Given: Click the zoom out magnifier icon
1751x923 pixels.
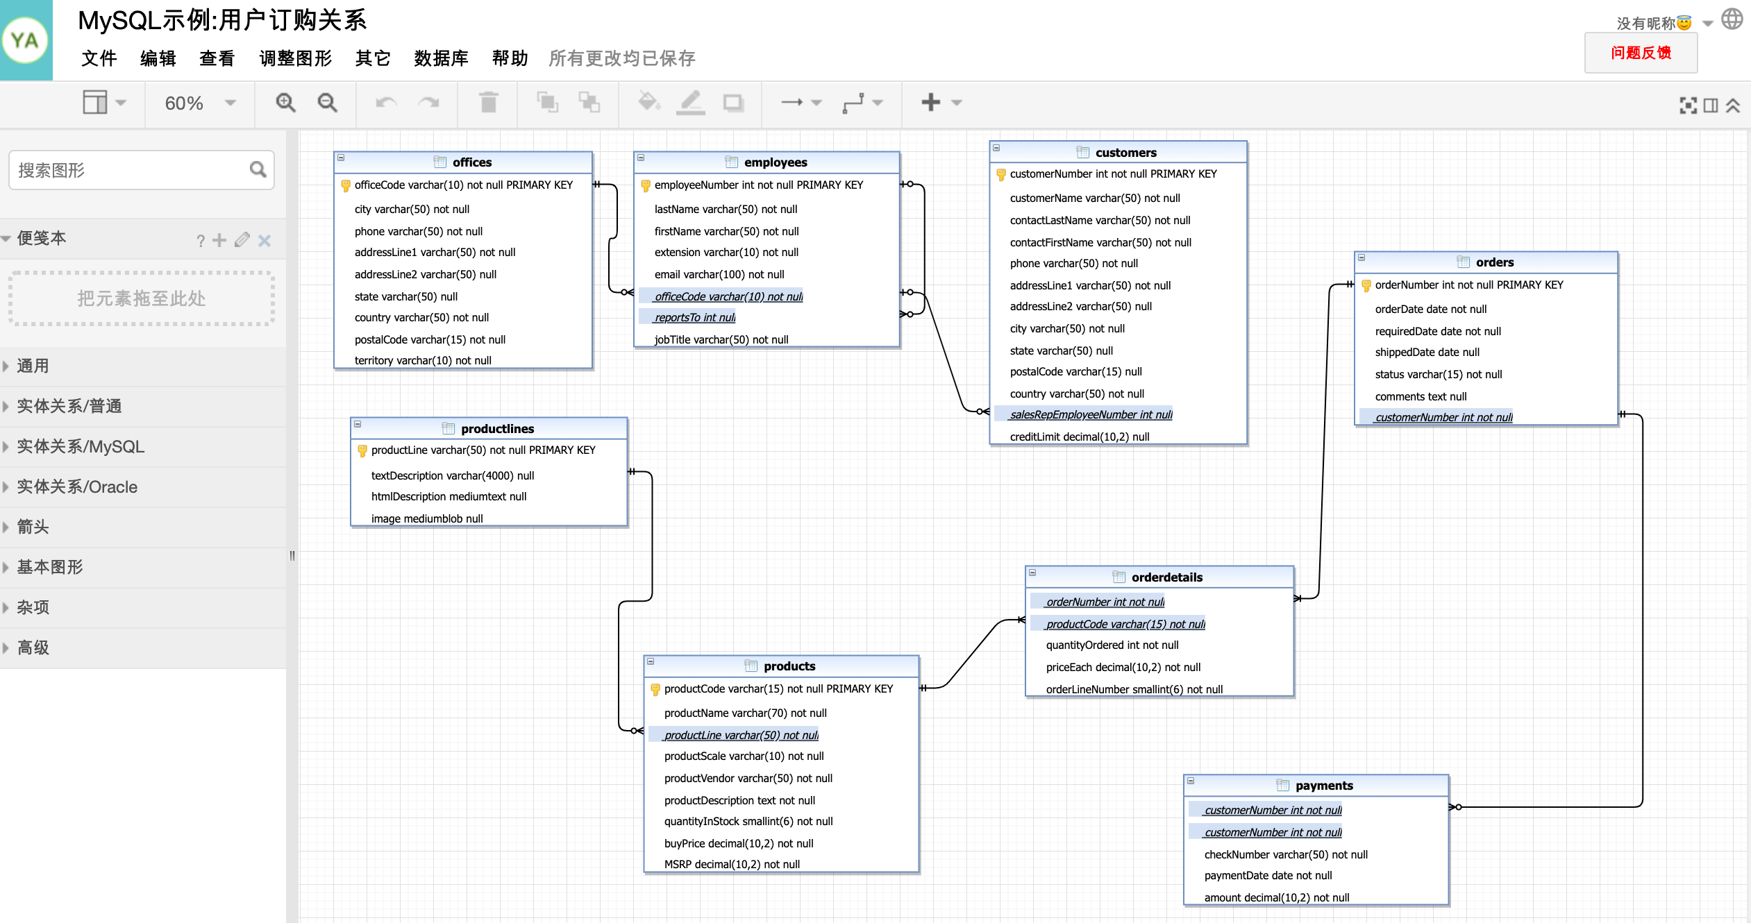Looking at the screenshot, I should (326, 102).
